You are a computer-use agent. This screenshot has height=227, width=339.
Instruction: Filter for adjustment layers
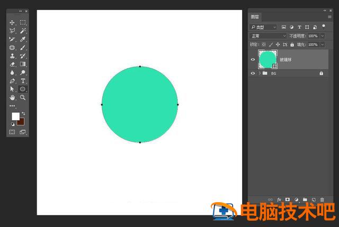tap(292, 27)
